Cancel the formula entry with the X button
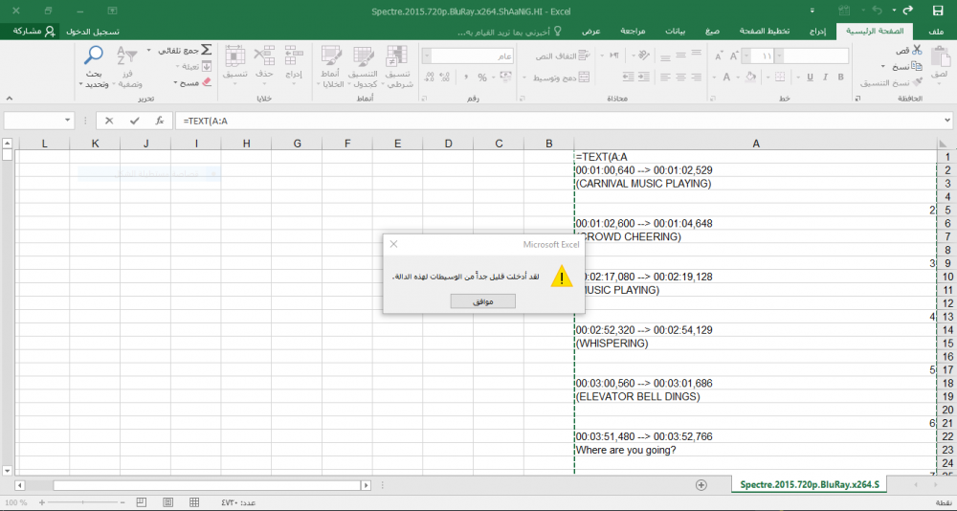 [109, 121]
